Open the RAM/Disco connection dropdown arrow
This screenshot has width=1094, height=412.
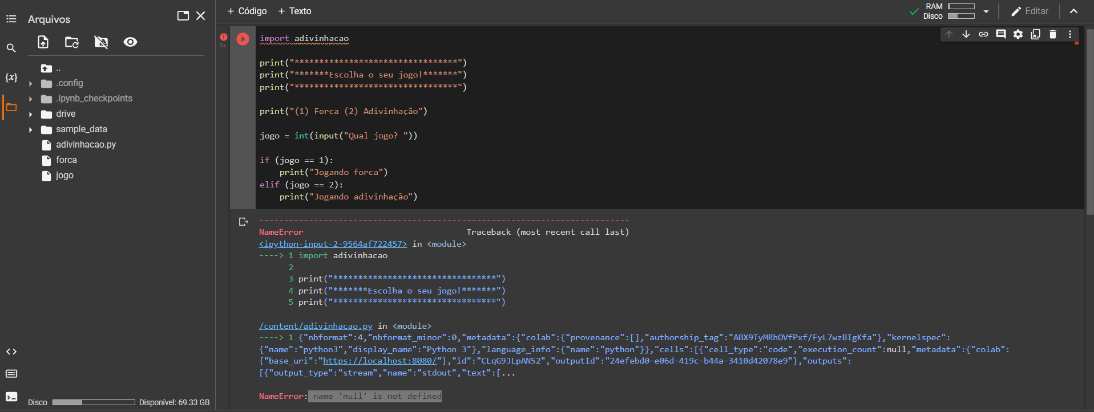click(986, 11)
